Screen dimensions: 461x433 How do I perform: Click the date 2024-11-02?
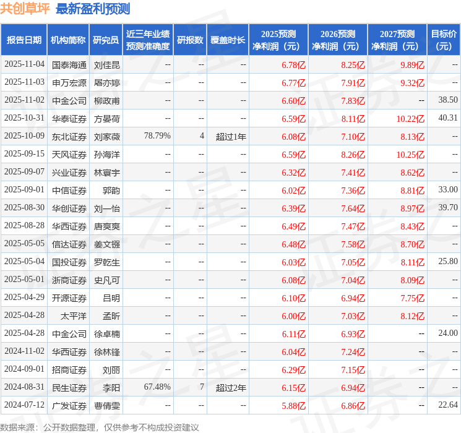click(x=24, y=351)
